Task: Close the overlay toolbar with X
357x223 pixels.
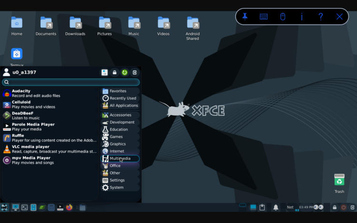Action: [x=339, y=17]
